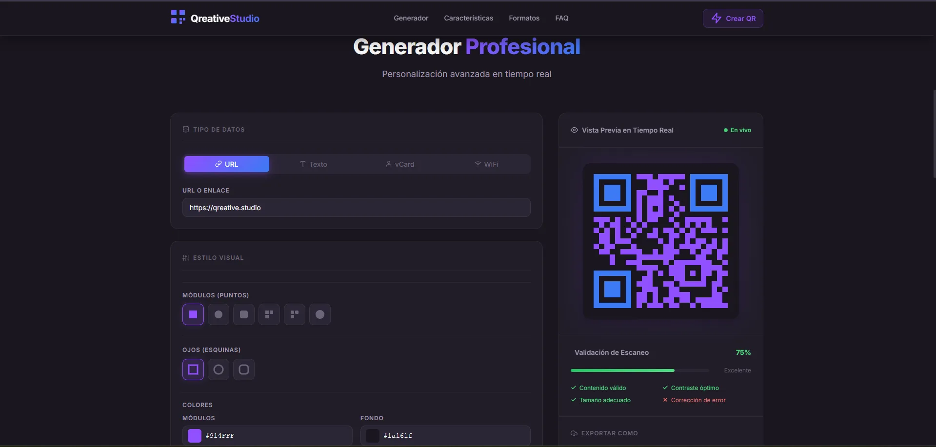Open the Formatos nav item
936x447 pixels.
click(524, 18)
